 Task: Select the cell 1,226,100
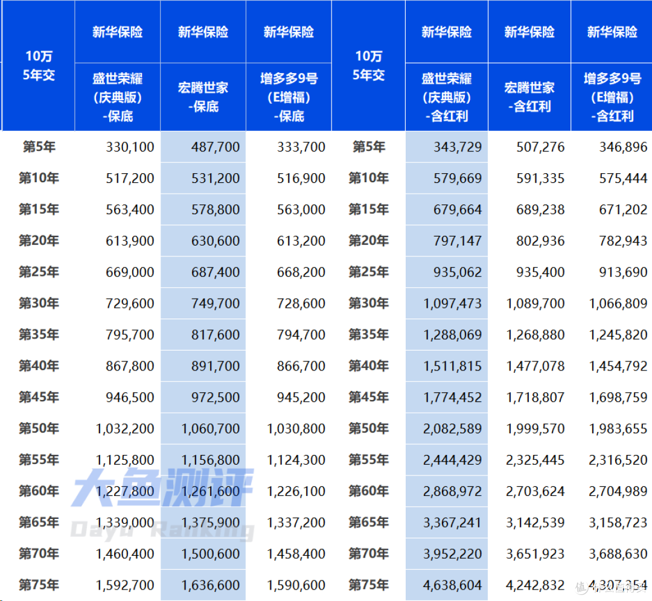296,491
